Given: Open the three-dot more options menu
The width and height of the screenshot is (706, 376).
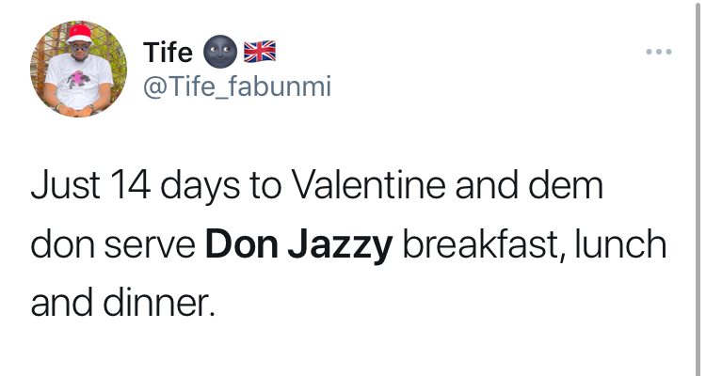Looking at the screenshot, I should [x=659, y=51].
